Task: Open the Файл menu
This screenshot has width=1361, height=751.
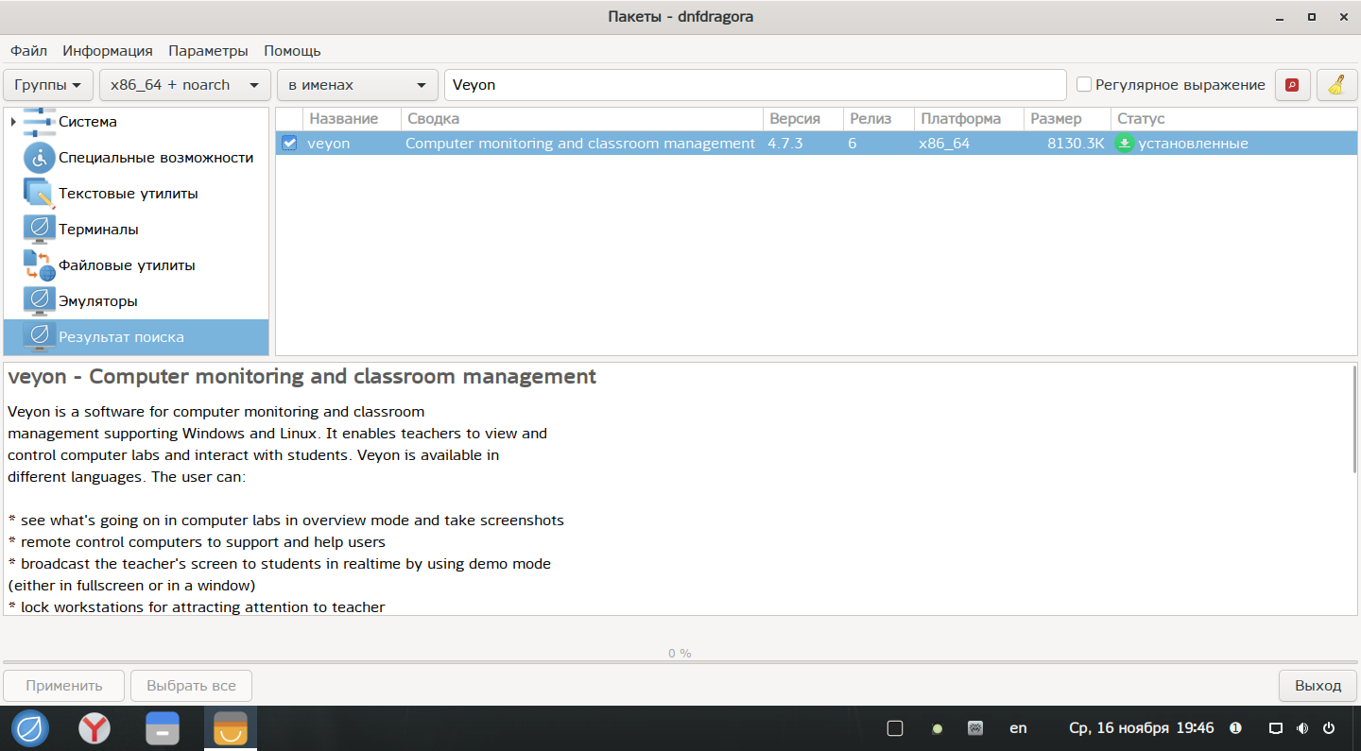Action: (x=29, y=51)
